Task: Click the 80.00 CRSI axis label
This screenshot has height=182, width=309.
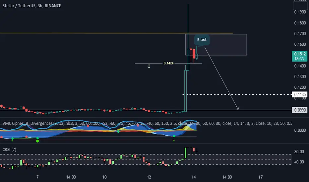Action: pos(299,152)
